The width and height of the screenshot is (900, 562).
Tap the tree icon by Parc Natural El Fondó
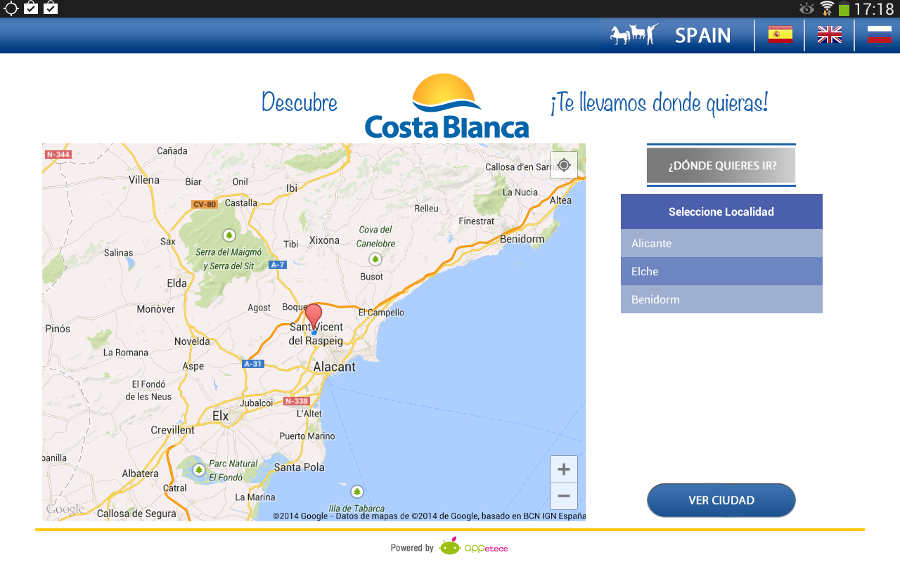click(x=199, y=469)
